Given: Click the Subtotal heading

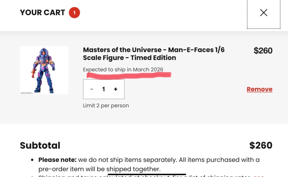Looking at the screenshot, I should coord(40,146).
